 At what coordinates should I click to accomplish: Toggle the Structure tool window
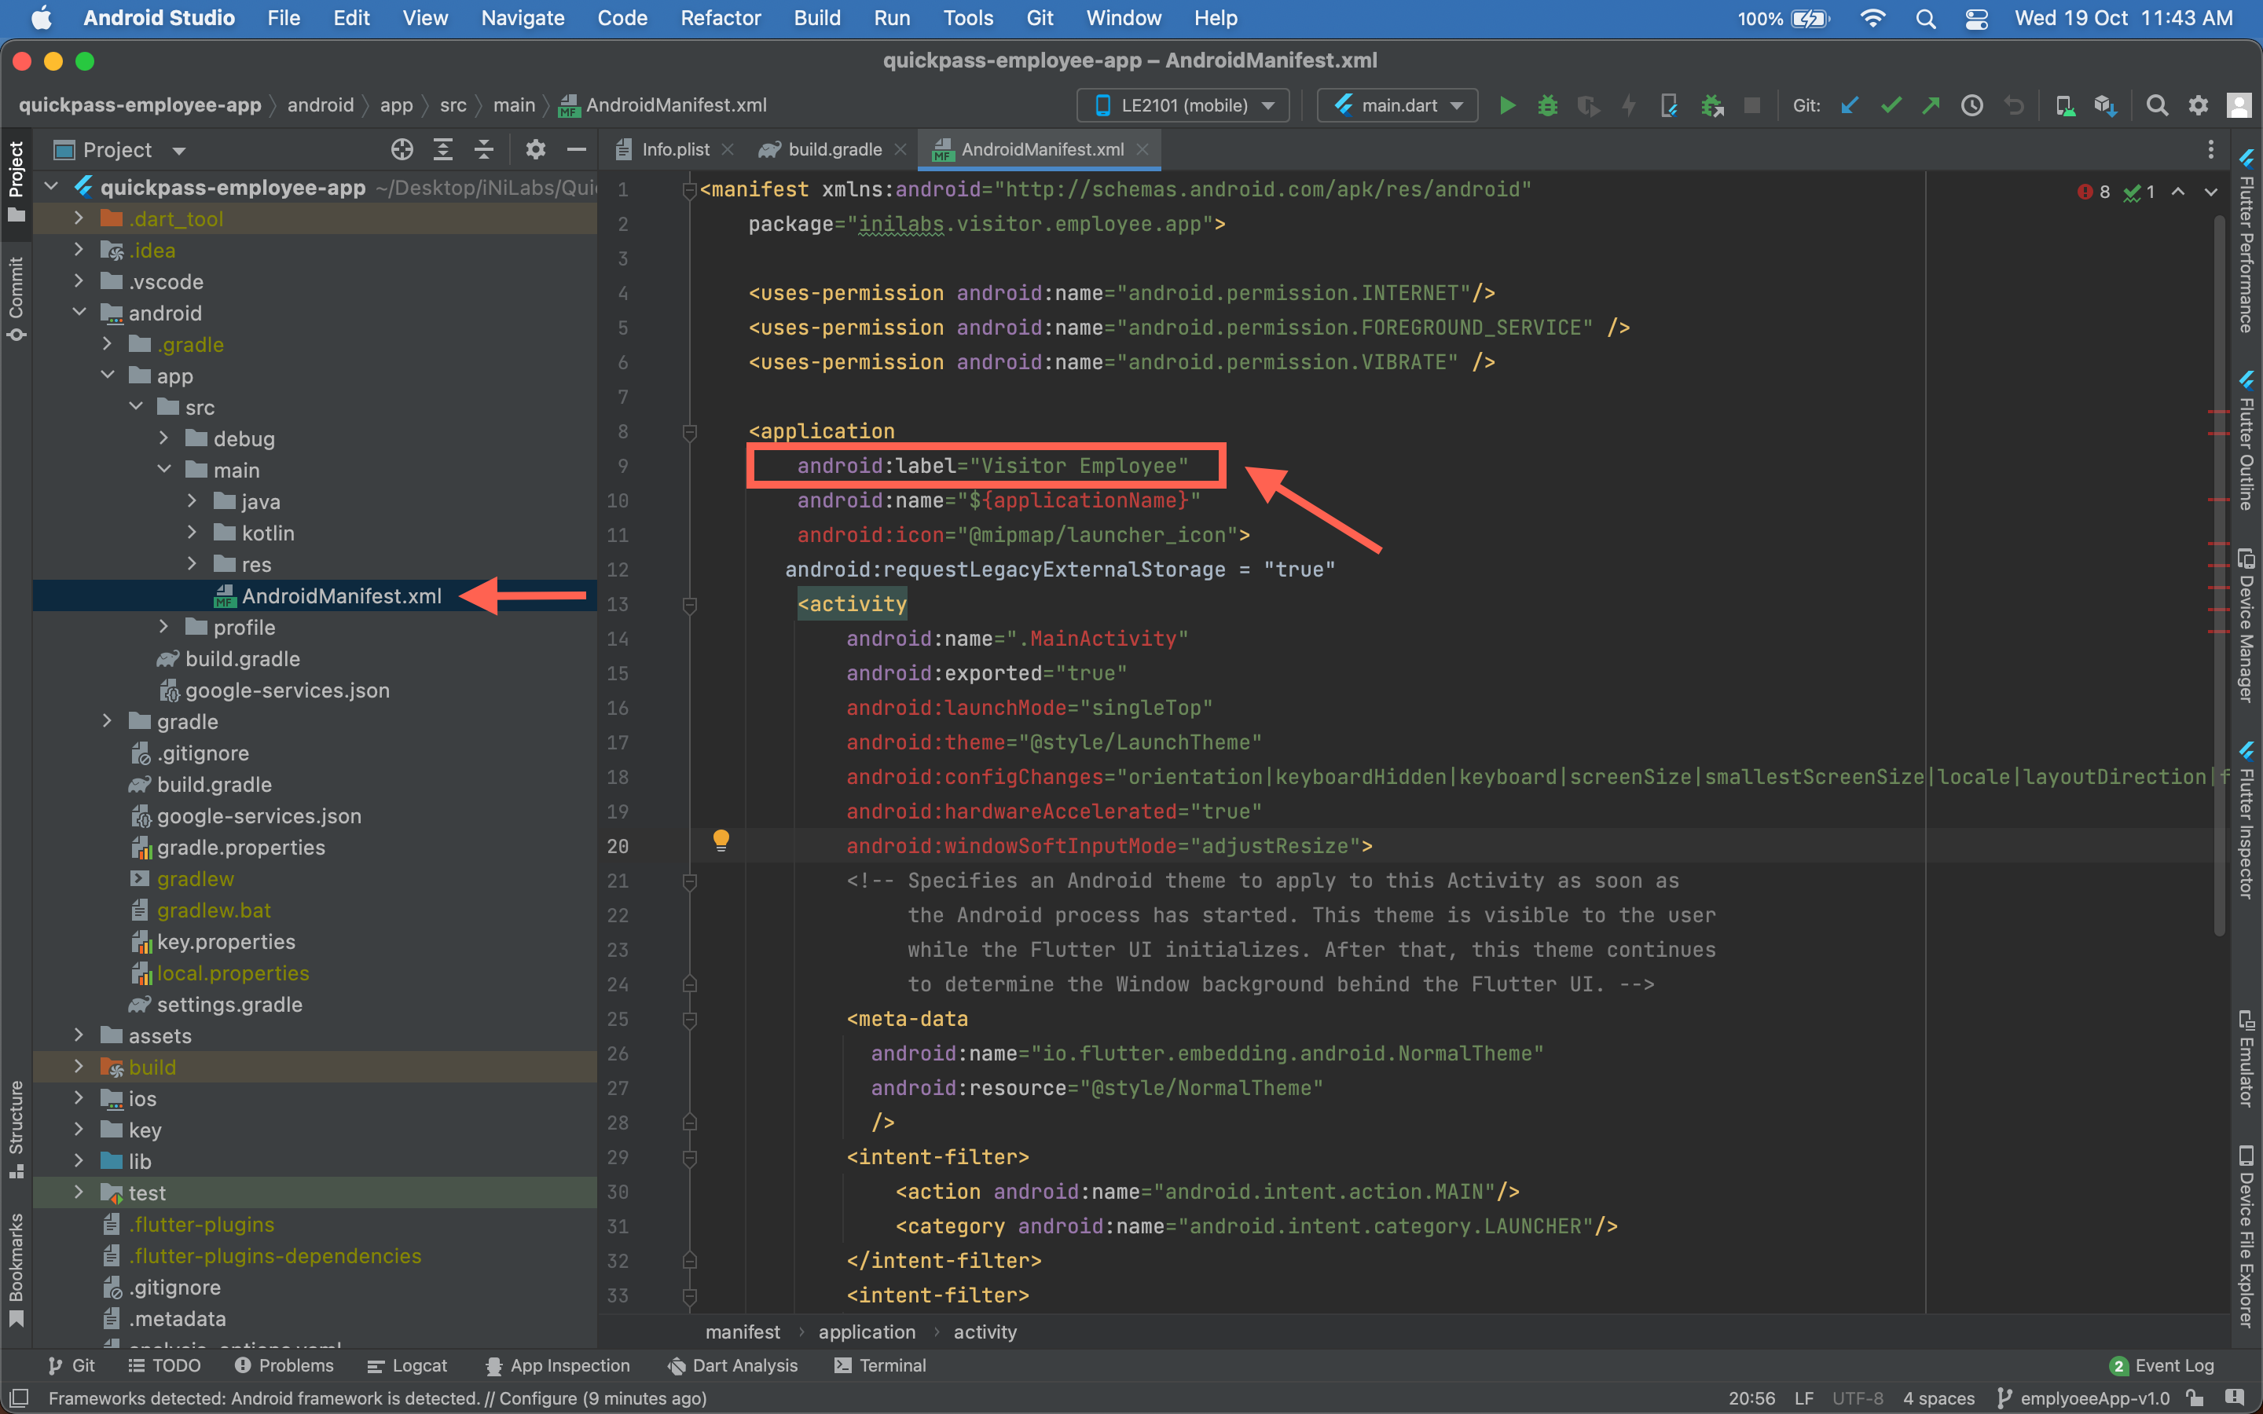[16, 1130]
